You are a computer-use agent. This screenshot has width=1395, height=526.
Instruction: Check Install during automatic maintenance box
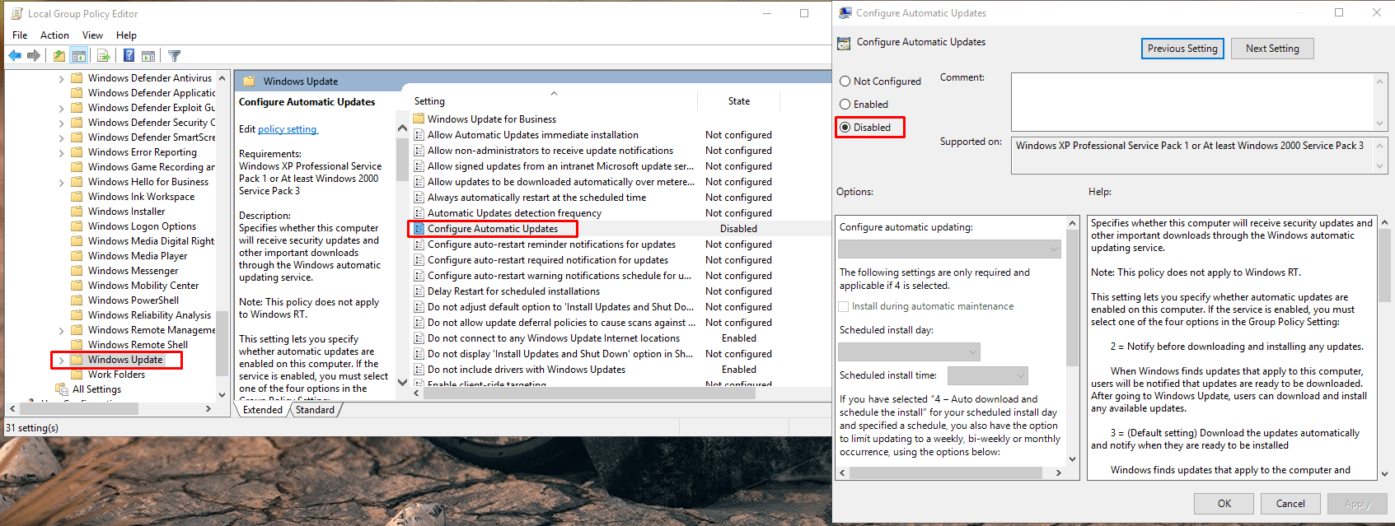click(844, 306)
